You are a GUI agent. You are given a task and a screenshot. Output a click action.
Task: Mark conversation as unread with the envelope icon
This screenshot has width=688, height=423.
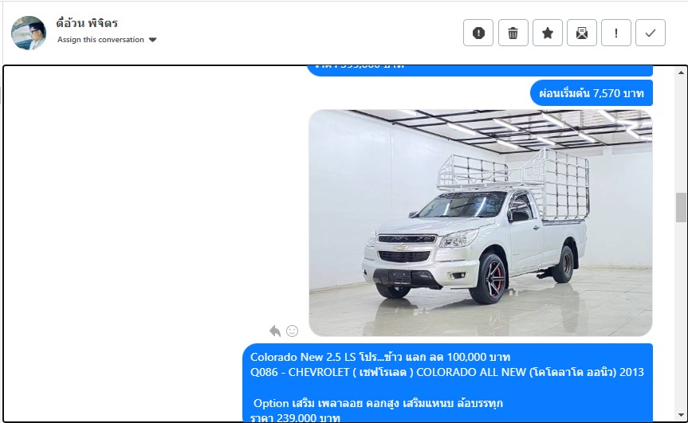pyautogui.click(x=582, y=33)
